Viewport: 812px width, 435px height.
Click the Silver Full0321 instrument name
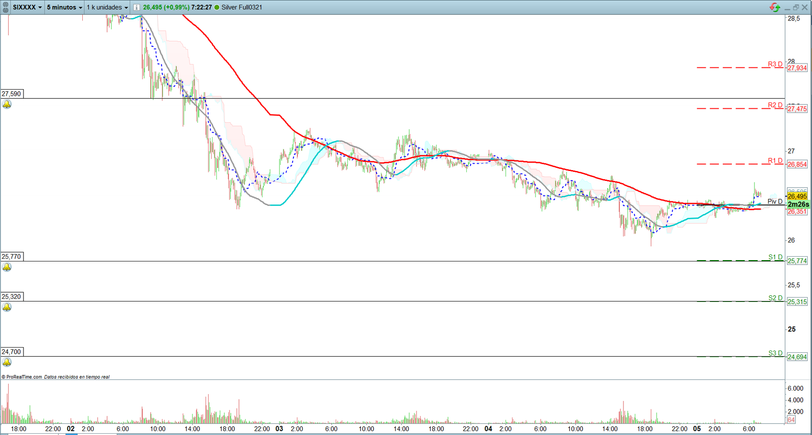pos(242,7)
